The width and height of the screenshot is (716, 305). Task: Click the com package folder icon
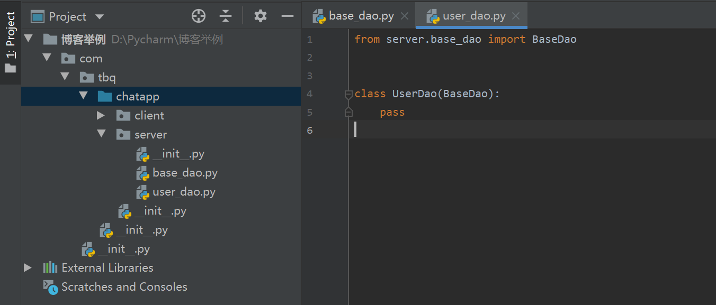pos(68,58)
